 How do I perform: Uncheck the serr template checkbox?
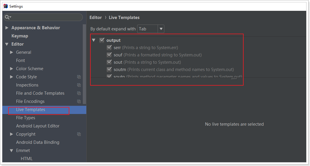[109, 47]
